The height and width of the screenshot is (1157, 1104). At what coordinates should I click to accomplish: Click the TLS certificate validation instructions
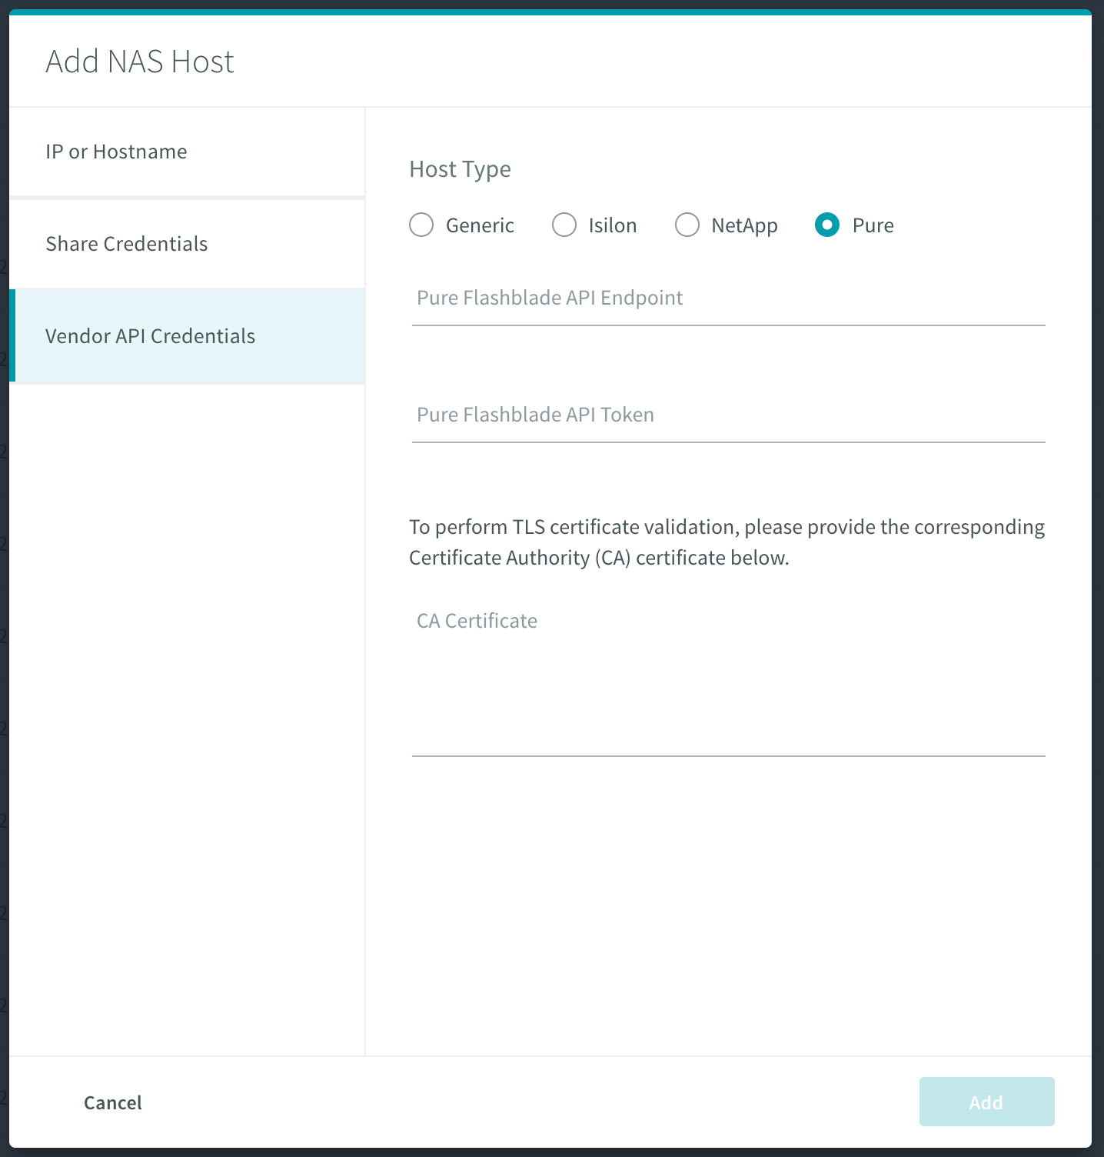727,542
